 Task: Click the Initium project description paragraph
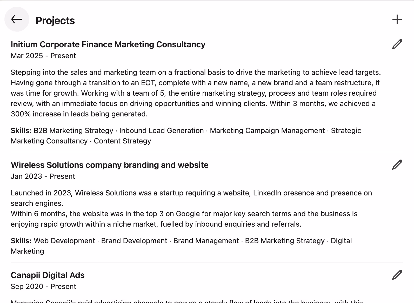196,93
